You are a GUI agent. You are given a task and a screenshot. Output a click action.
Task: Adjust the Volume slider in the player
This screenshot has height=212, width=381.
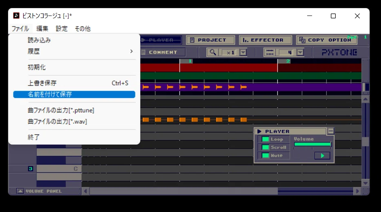pyautogui.click(x=312, y=144)
